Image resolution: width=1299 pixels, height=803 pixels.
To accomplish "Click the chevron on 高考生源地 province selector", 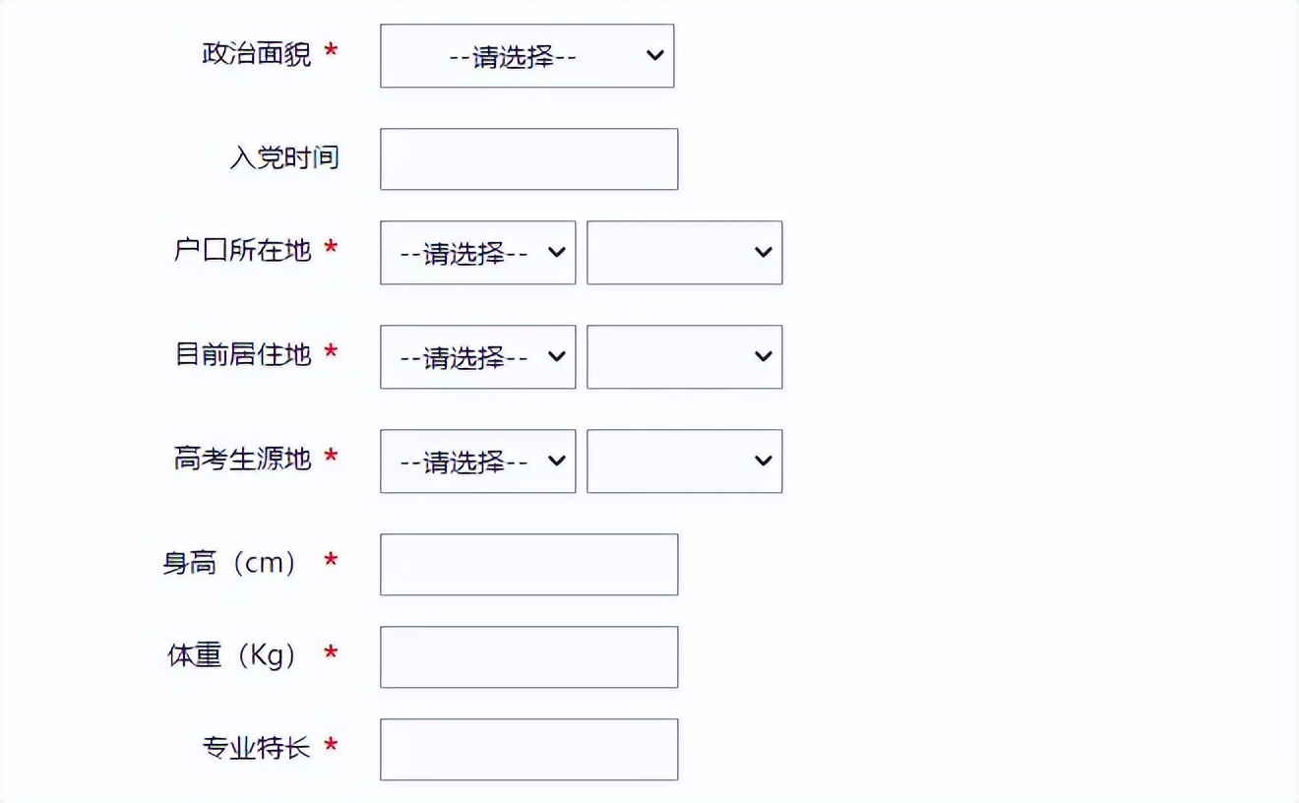I will coord(555,461).
